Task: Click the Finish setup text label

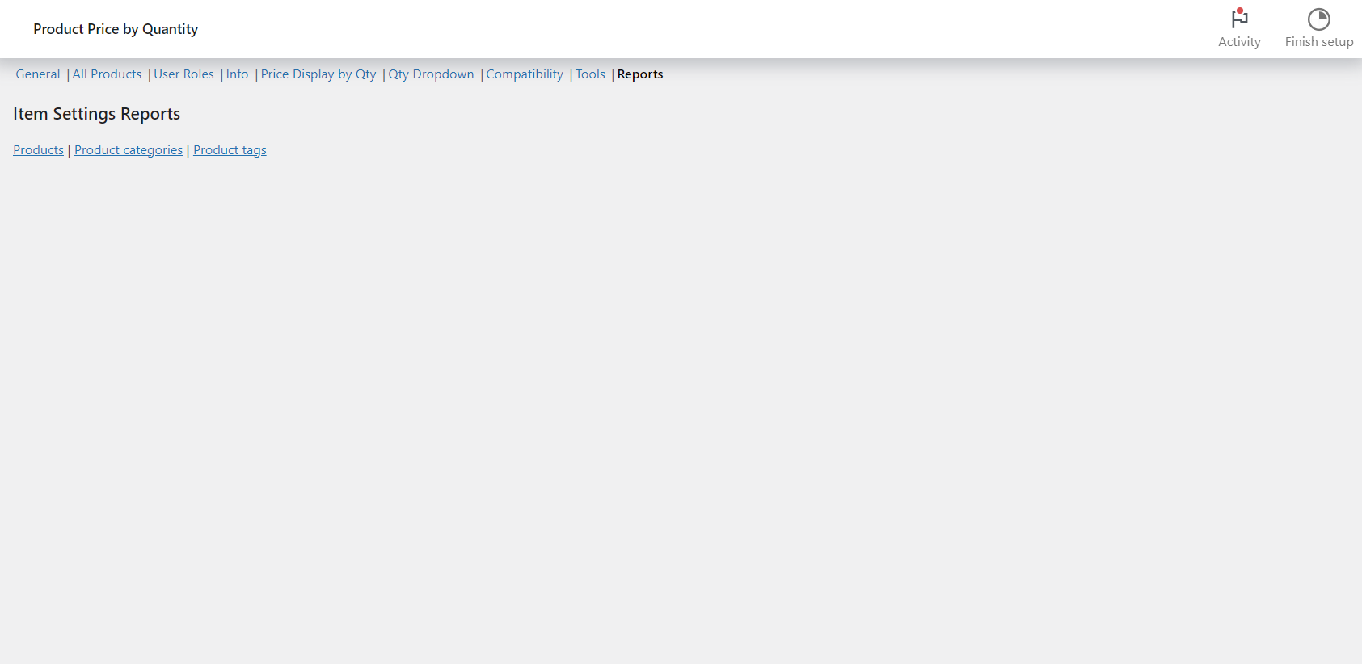Action: tap(1318, 42)
